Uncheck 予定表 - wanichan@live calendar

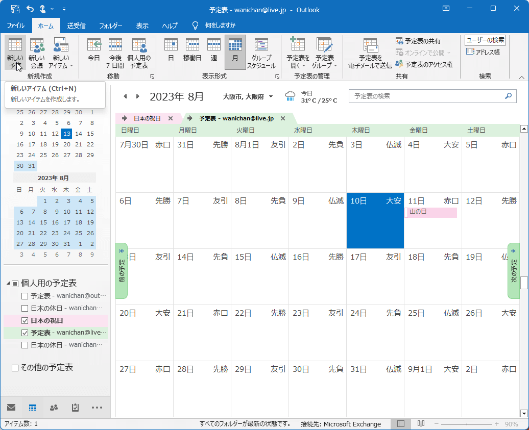click(x=25, y=333)
